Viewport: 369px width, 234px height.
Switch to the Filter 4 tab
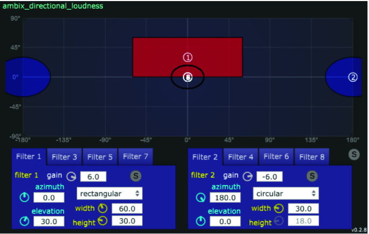(240, 157)
